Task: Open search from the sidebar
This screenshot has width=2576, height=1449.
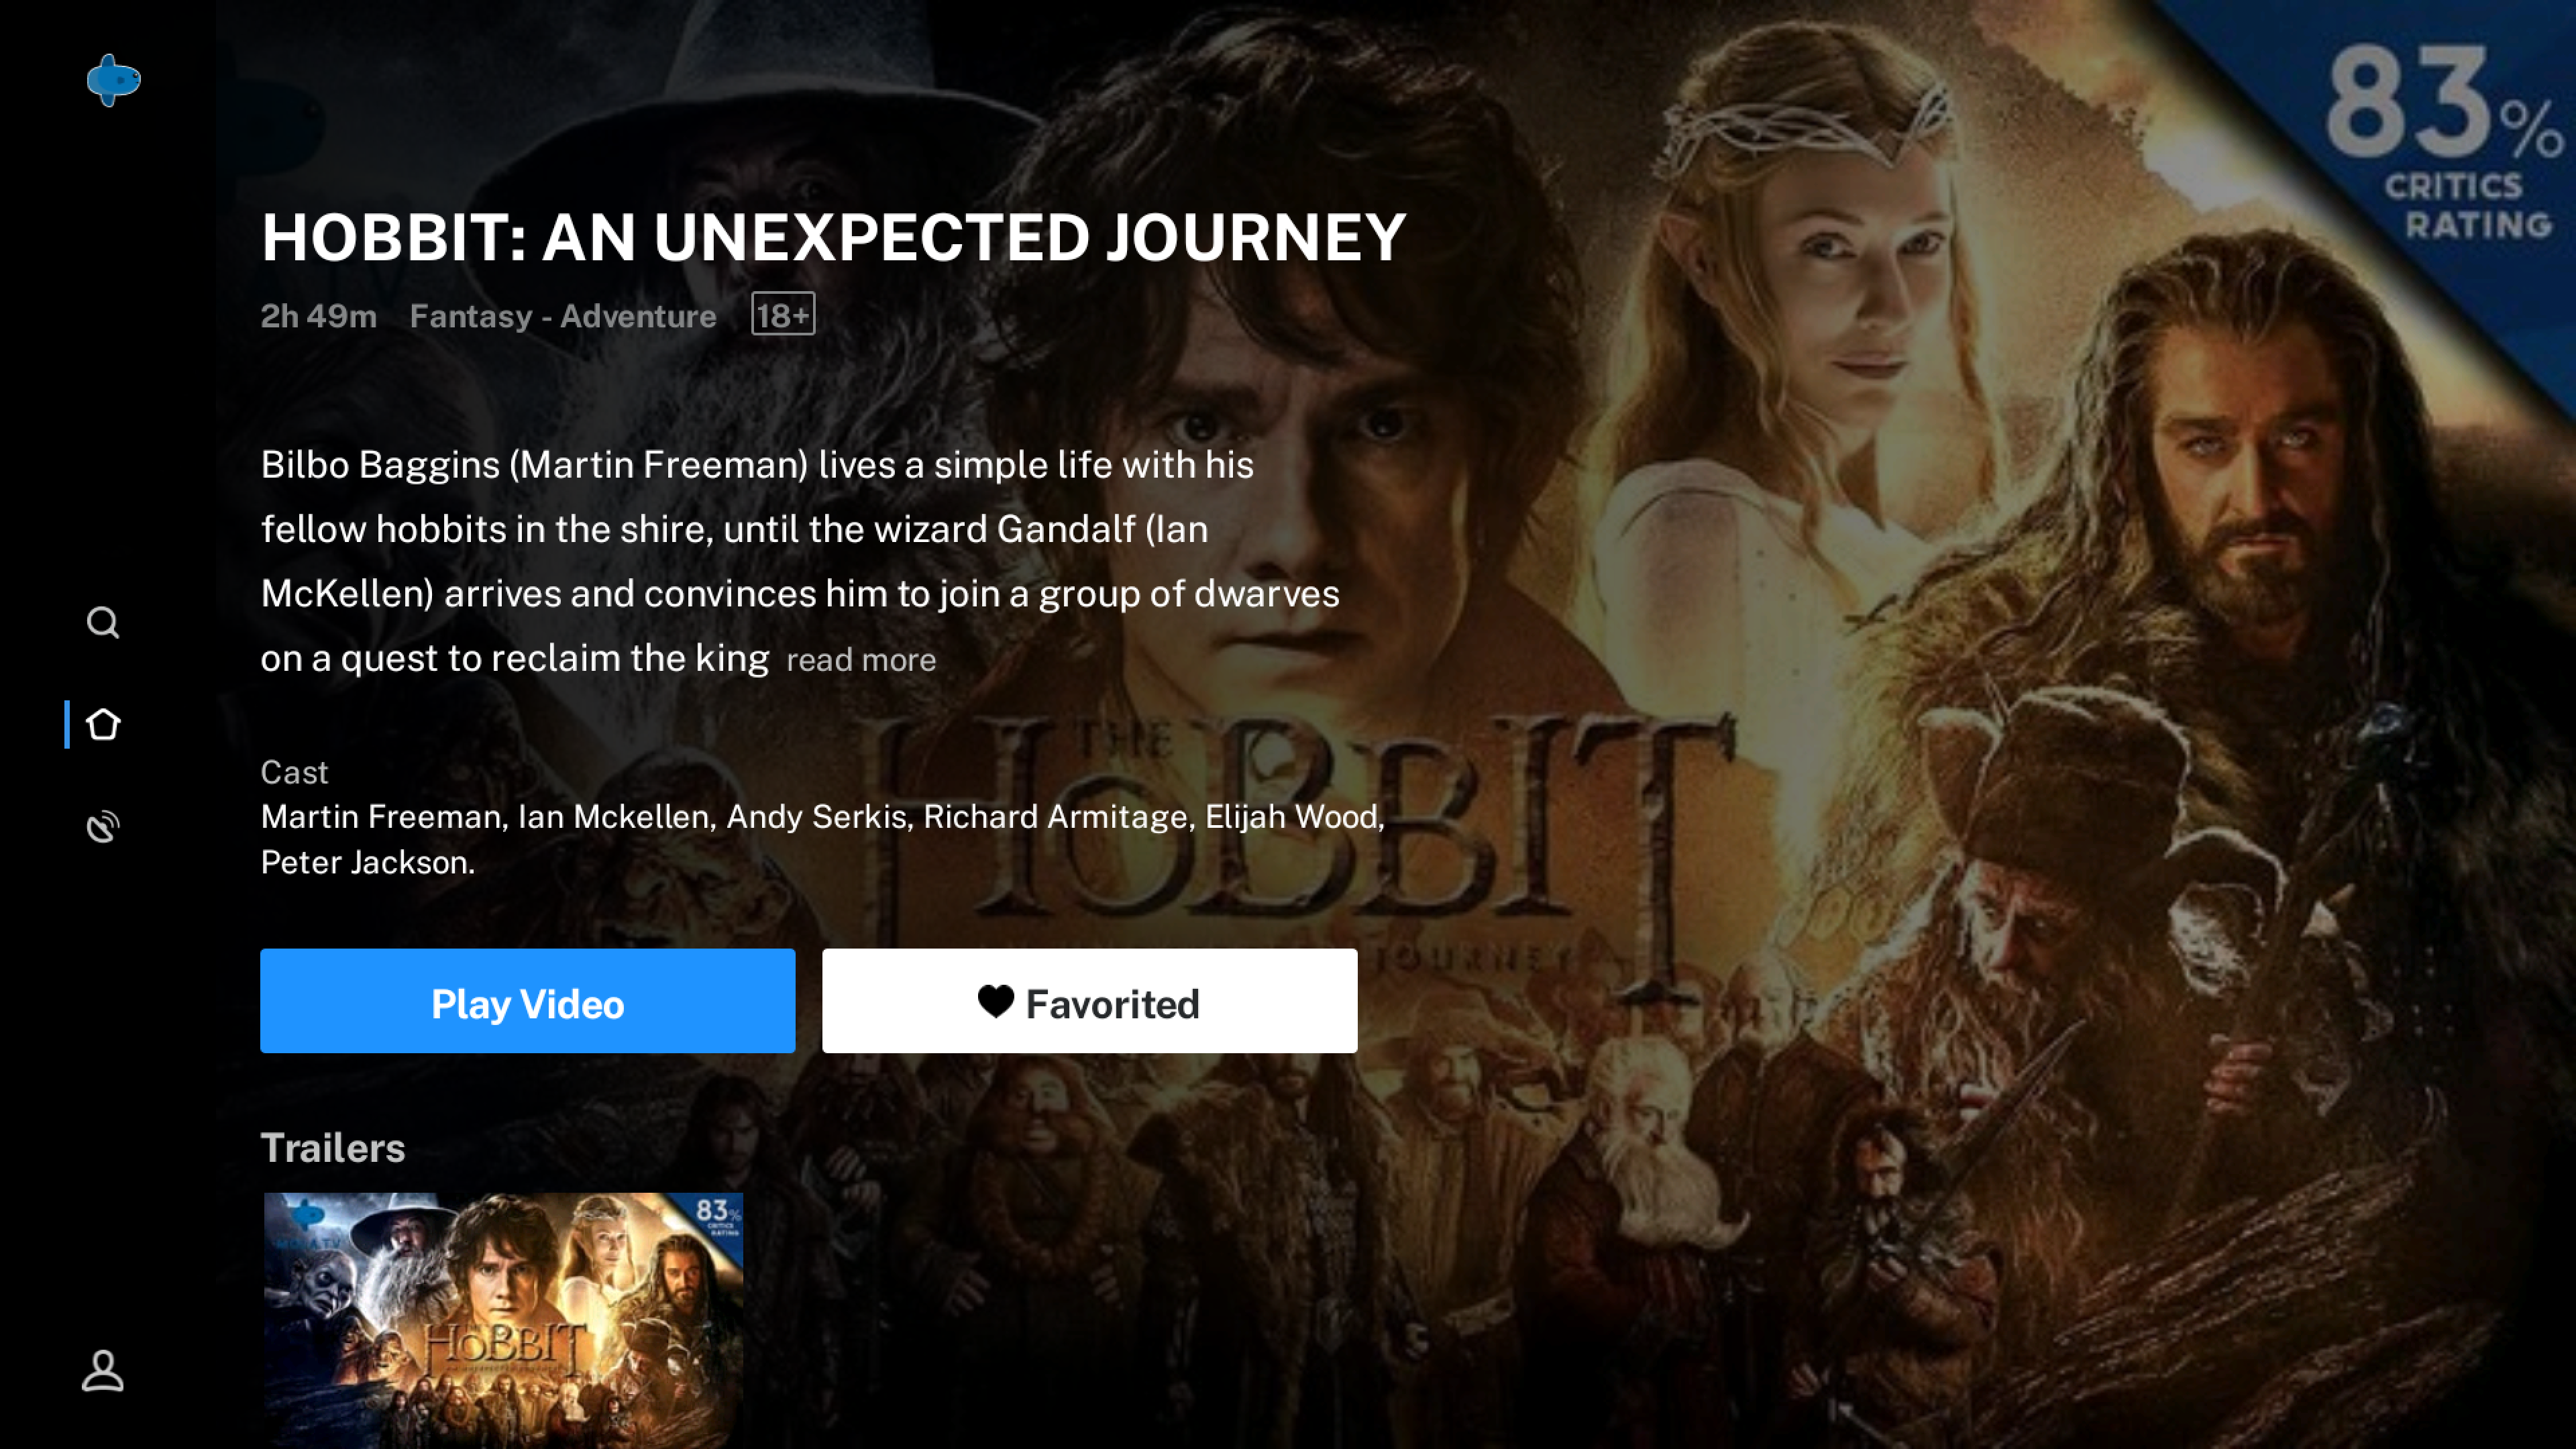Action: click(103, 623)
